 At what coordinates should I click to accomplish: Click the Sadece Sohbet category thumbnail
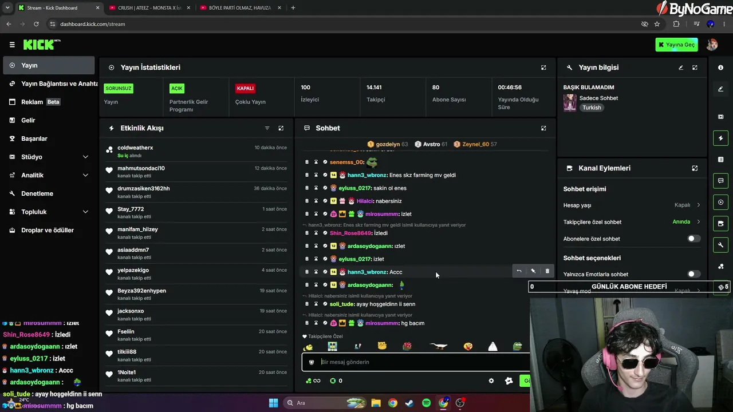pos(570,102)
